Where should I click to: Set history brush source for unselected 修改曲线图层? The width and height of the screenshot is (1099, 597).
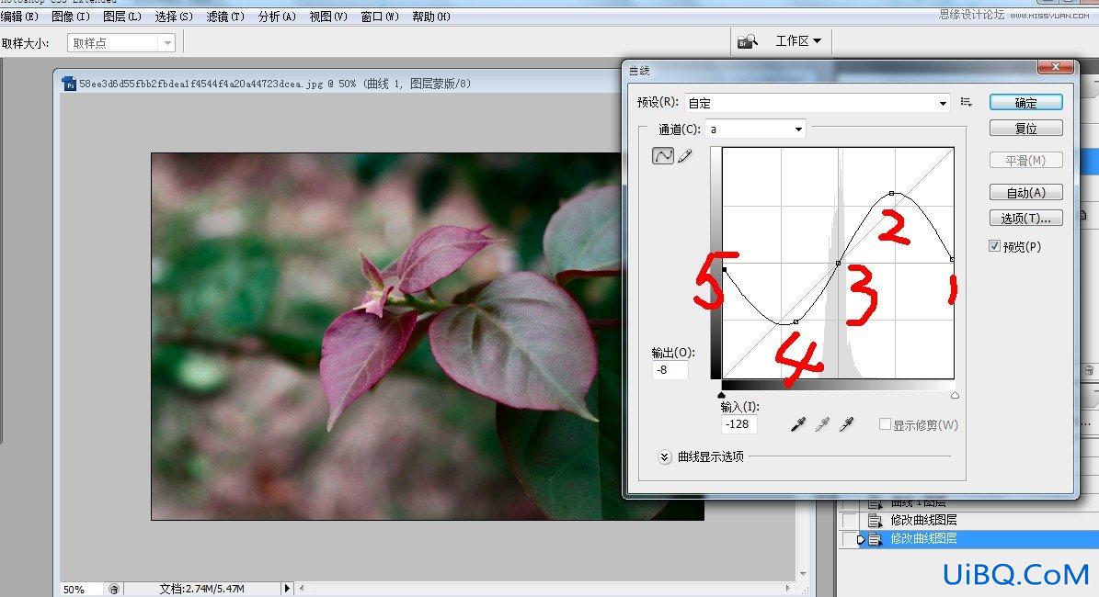click(850, 520)
